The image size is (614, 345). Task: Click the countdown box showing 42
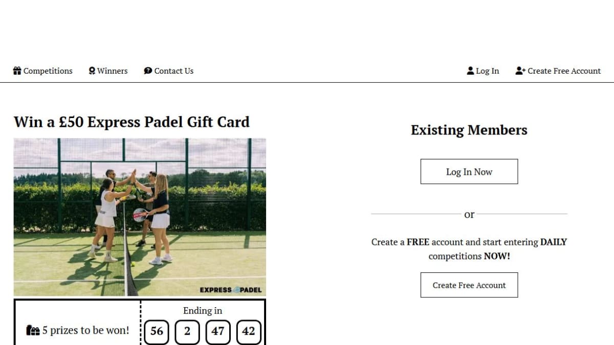(x=249, y=332)
